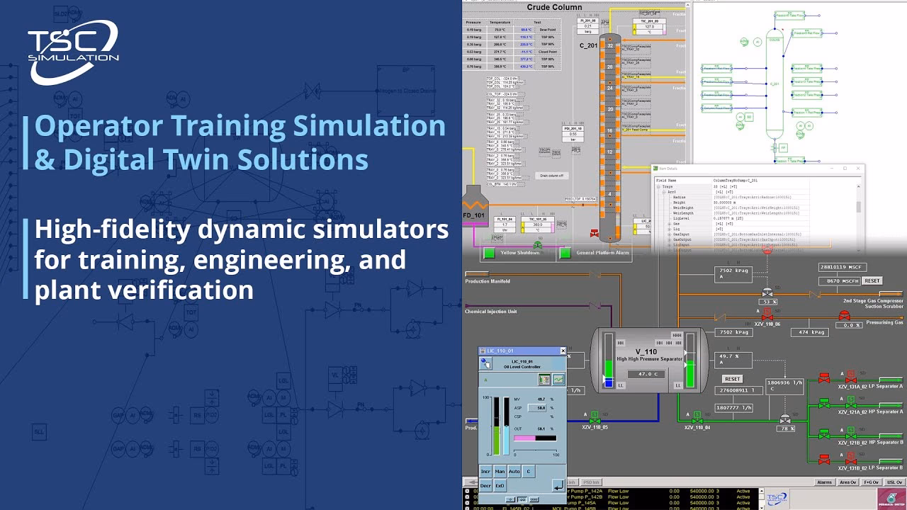Expand the Gas node in Item Details
This screenshot has width=907, height=510.
pos(669,224)
